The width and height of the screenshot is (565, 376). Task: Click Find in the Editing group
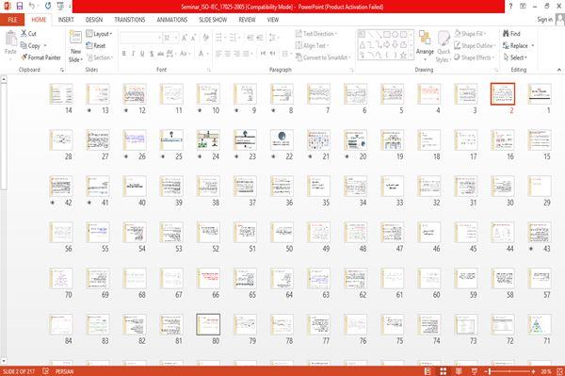click(511, 34)
